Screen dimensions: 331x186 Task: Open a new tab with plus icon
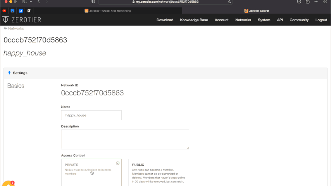pos(316,2)
